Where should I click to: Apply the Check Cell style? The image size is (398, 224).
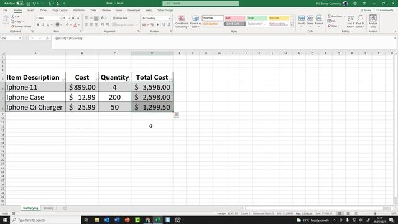[x=235, y=24]
